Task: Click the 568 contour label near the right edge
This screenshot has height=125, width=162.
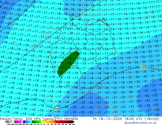Action: pyautogui.click(x=143, y=68)
